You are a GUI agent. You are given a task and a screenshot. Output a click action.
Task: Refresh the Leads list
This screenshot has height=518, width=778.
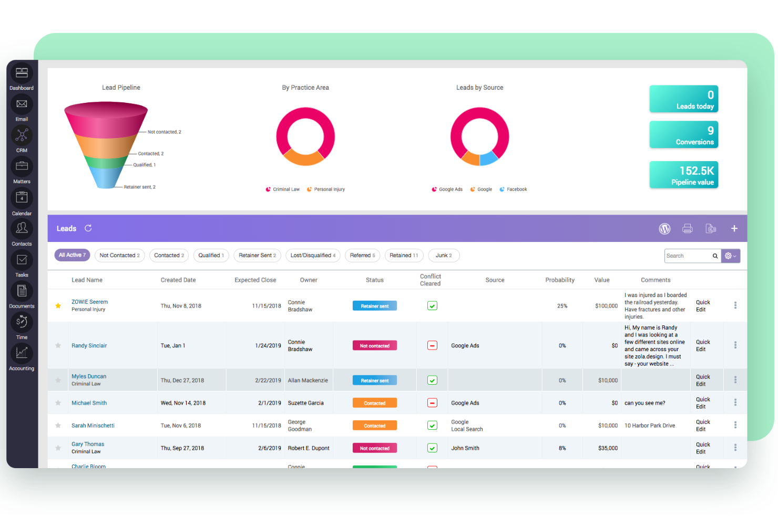88,228
